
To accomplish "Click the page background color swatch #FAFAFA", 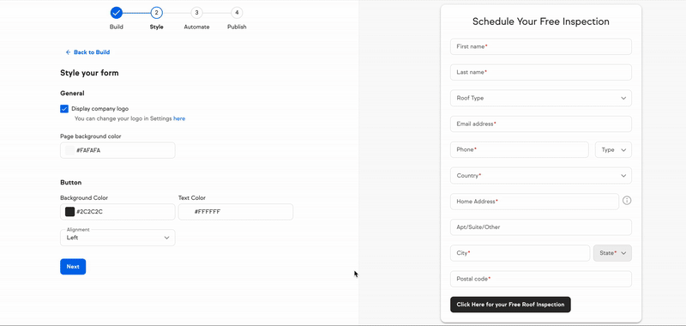I will pyautogui.click(x=70, y=150).
